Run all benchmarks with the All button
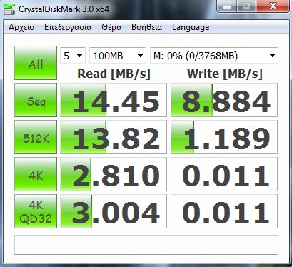This screenshot has width=292, height=267. coord(36,63)
